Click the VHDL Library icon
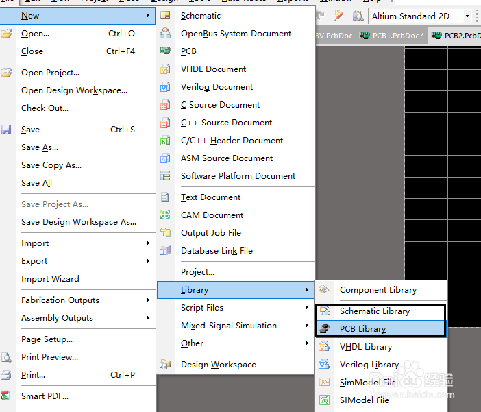The image size is (481, 412). (x=324, y=347)
